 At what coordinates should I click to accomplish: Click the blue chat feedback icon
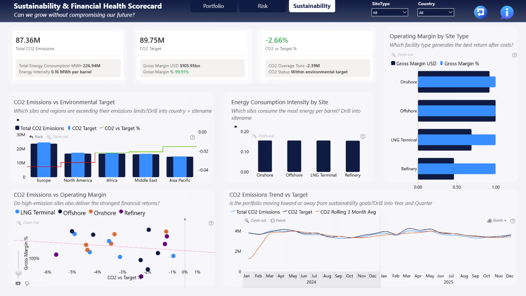(x=481, y=12)
